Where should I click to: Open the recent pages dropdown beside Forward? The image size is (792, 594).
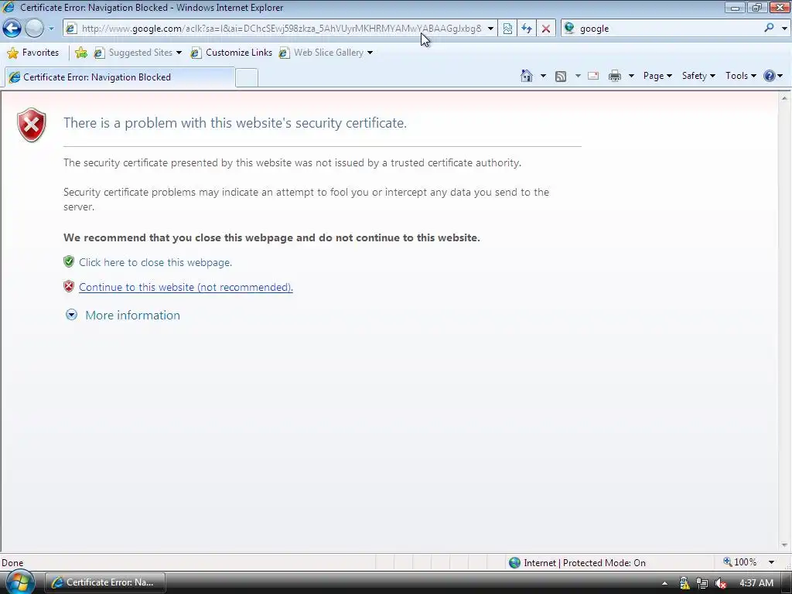(51, 29)
